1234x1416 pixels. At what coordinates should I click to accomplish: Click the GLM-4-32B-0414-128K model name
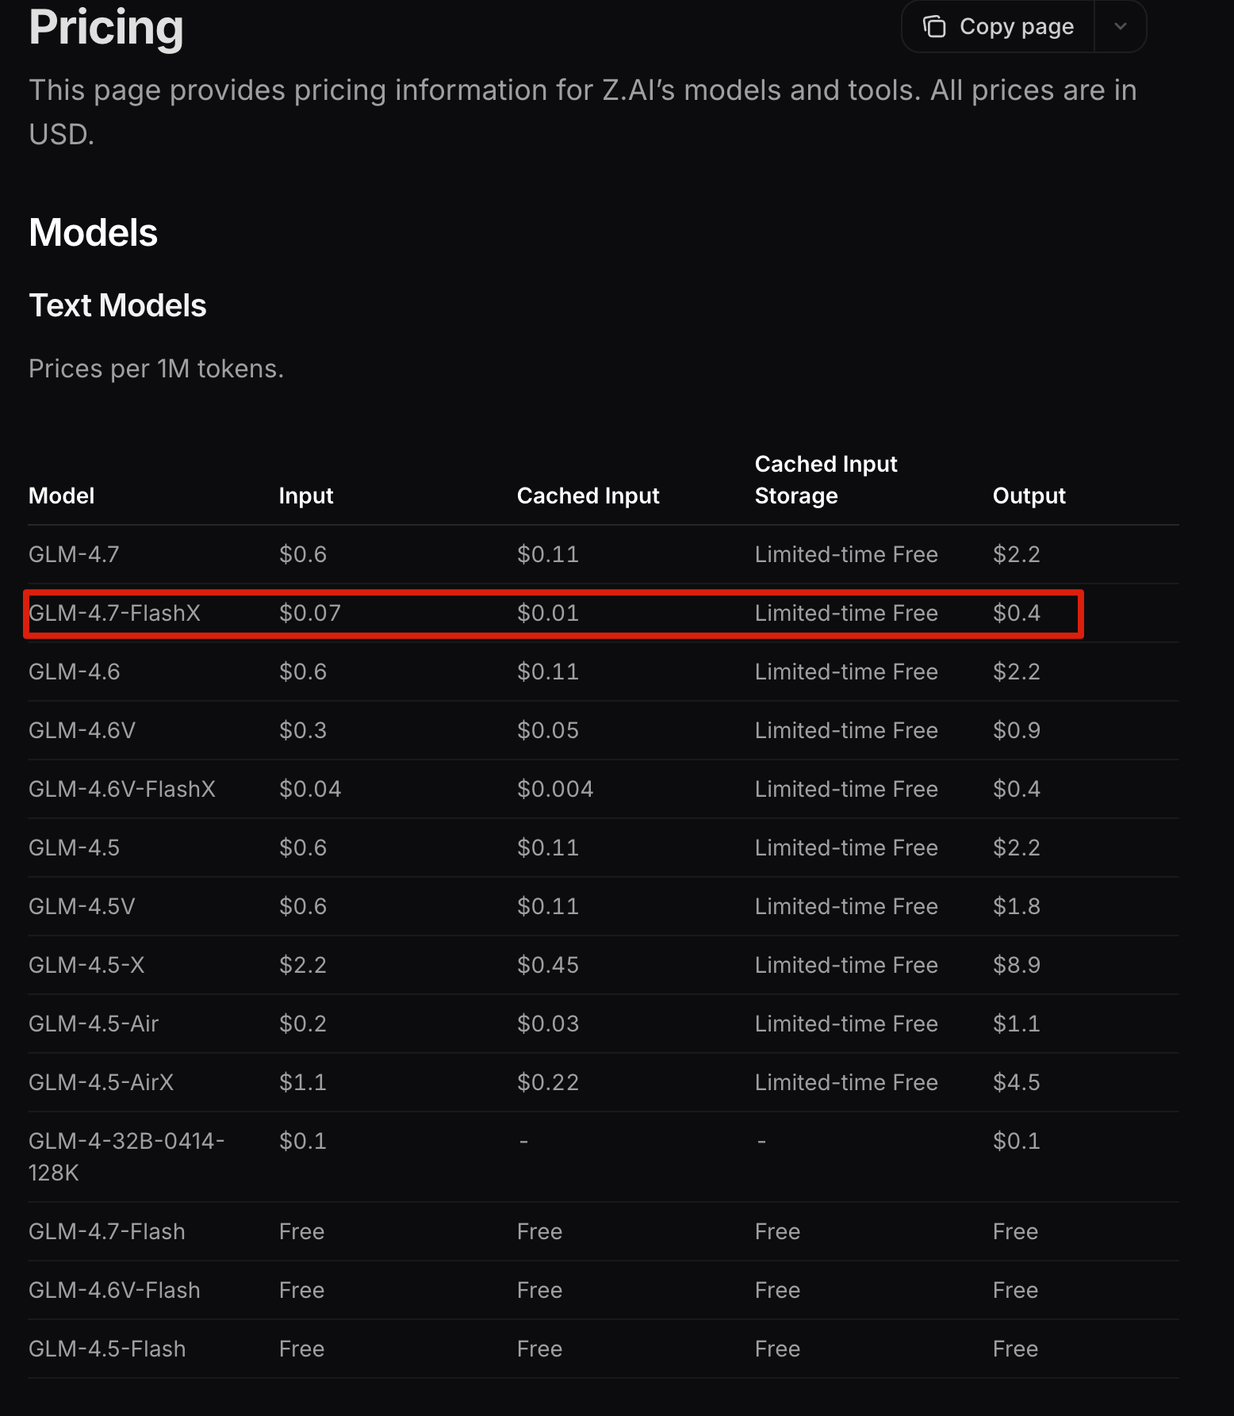point(126,1157)
